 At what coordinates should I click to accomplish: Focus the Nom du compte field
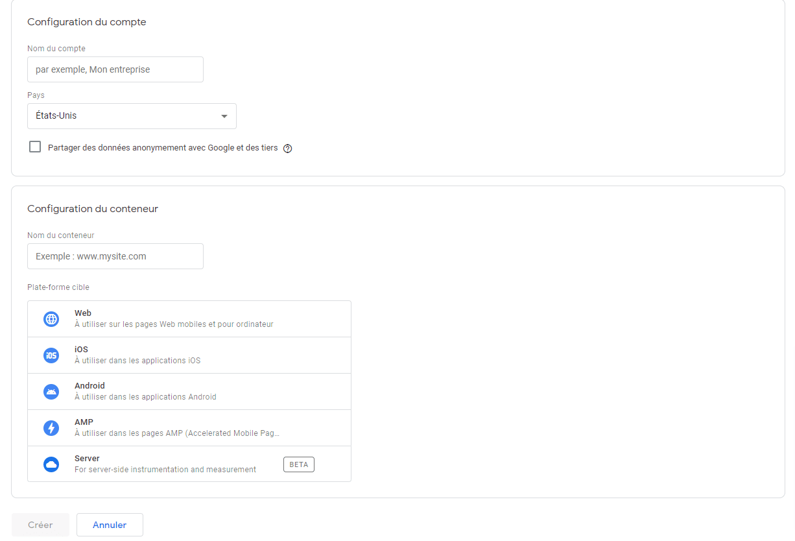coord(115,69)
